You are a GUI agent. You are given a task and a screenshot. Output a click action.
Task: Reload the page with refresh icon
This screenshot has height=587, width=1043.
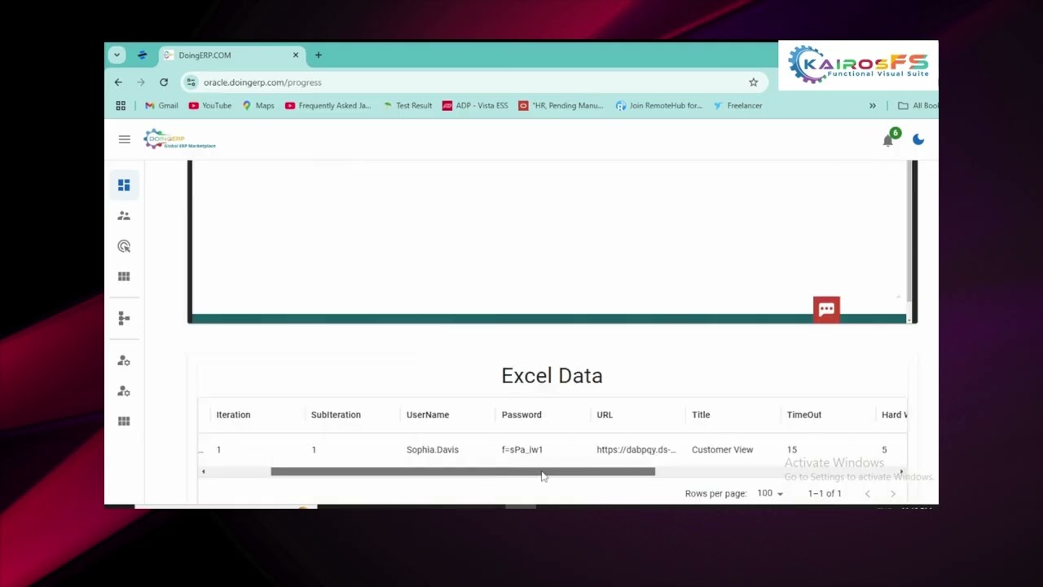click(x=164, y=82)
